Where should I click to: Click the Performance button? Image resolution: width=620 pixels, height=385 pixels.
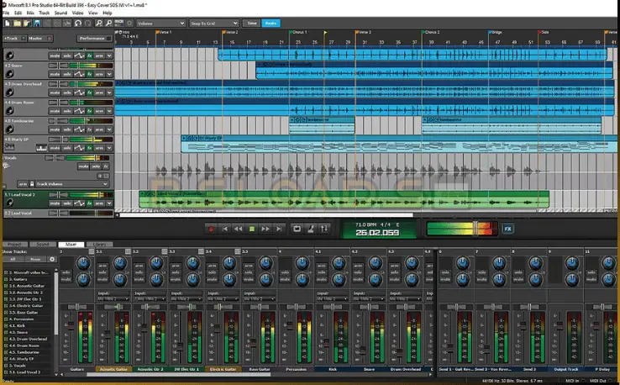92,38
